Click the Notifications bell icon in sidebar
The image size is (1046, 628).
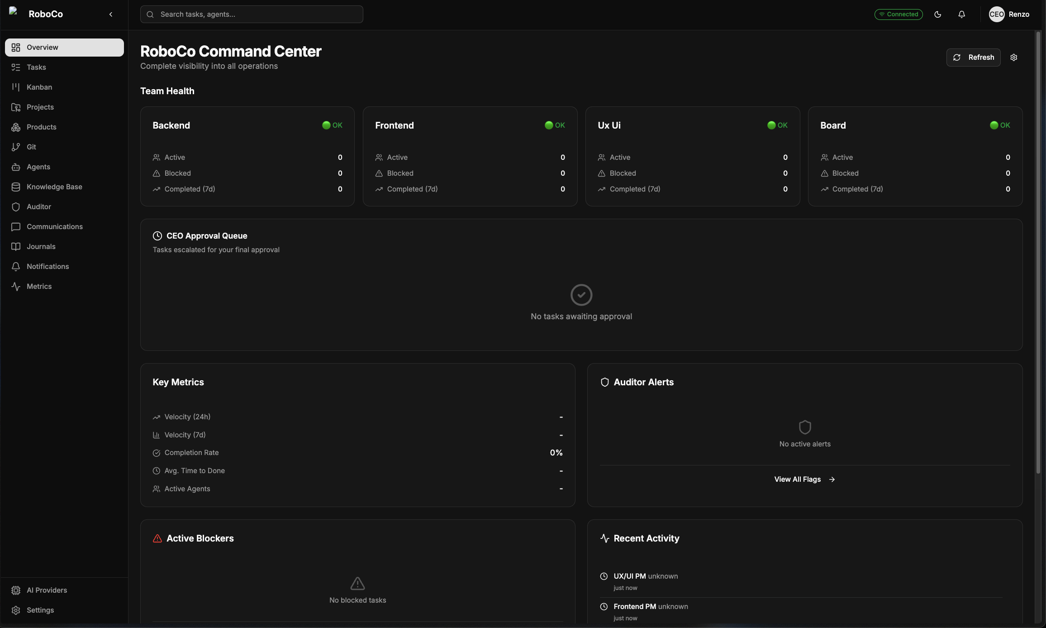click(x=16, y=267)
